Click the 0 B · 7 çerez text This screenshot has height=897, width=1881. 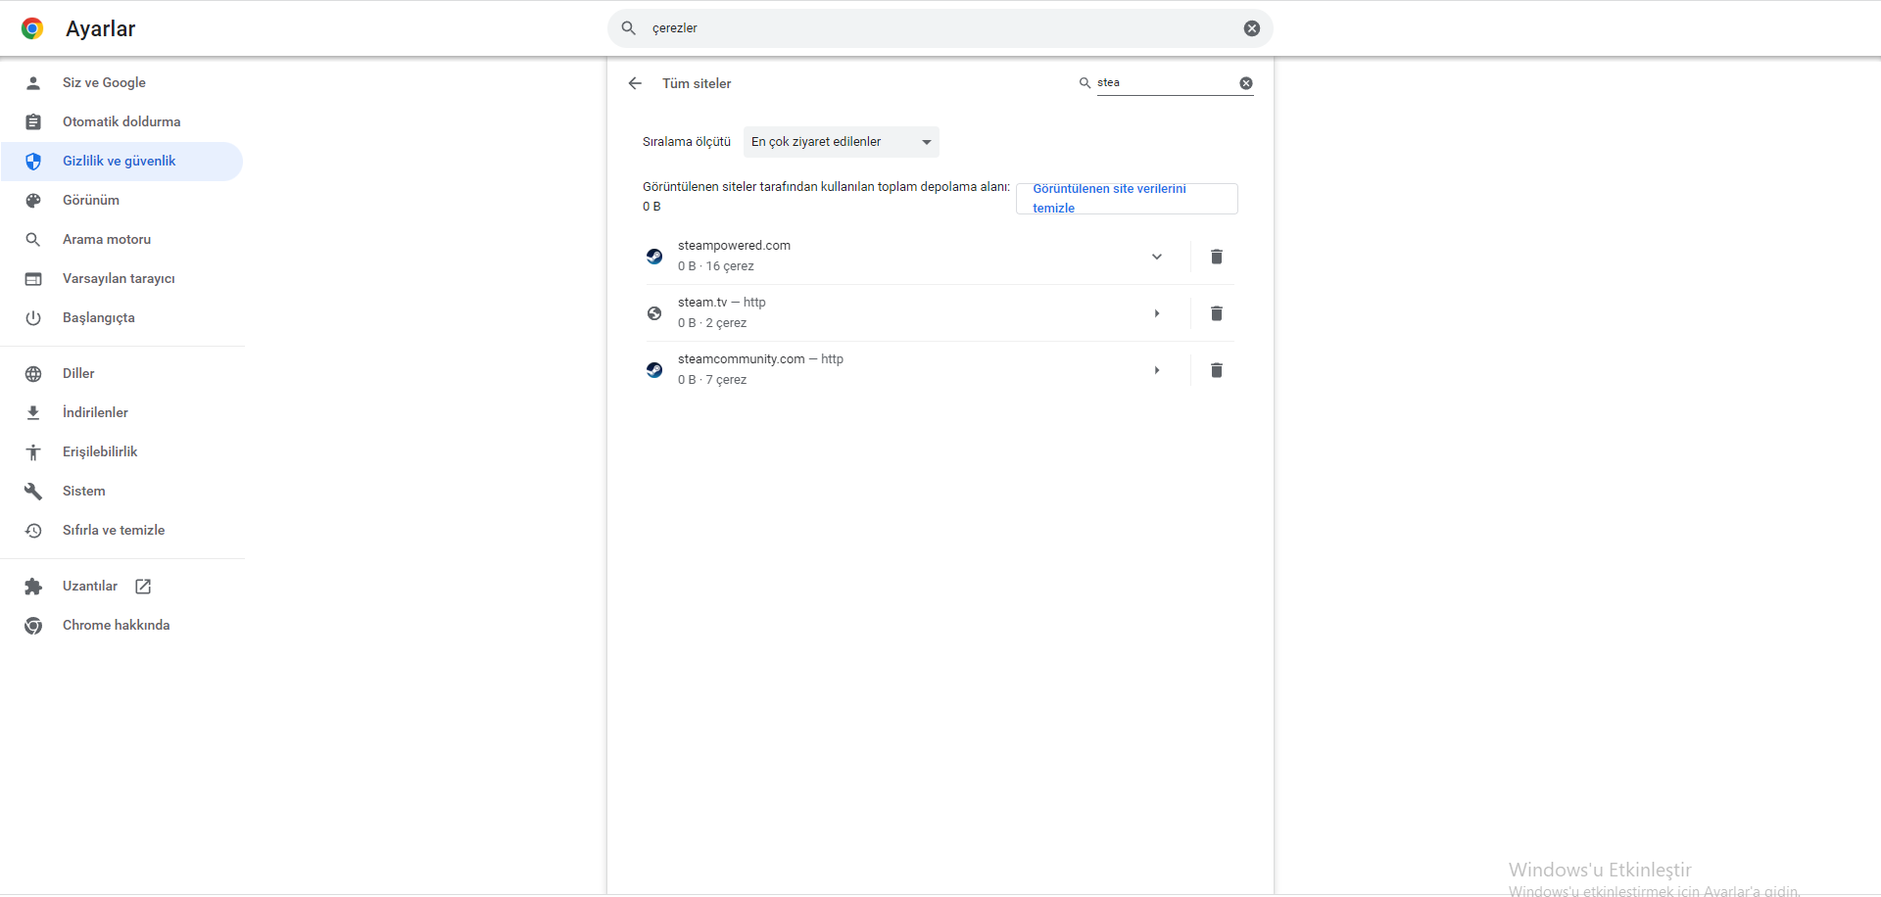712,380
